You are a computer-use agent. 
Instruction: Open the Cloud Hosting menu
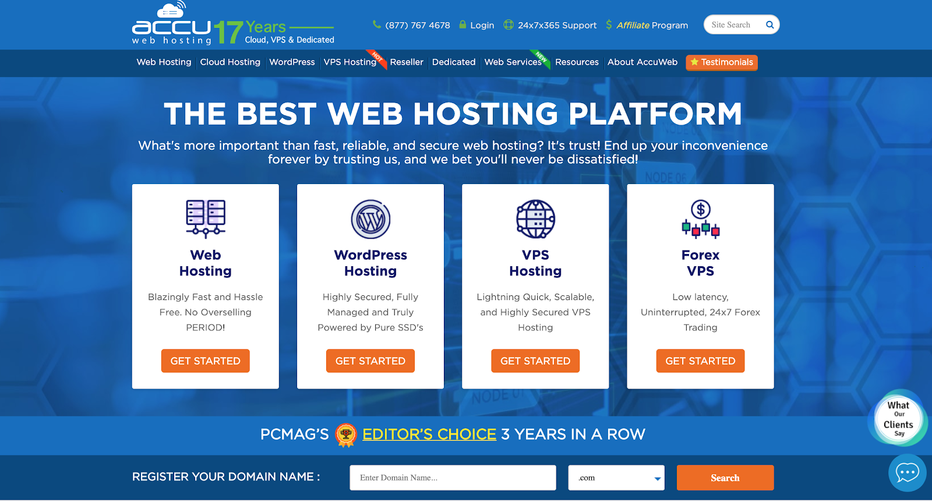click(x=230, y=62)
